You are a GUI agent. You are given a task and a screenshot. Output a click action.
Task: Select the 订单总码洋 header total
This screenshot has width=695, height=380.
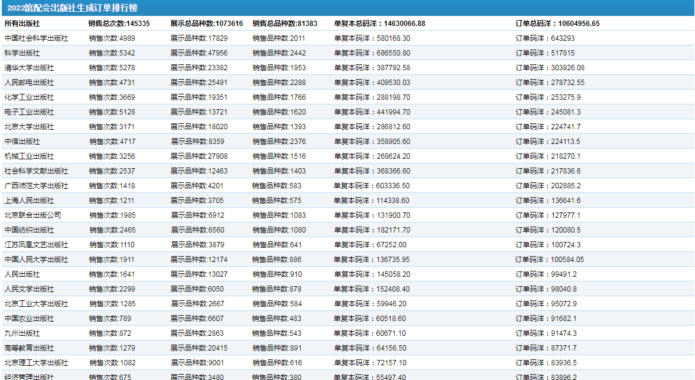(557, 24)
